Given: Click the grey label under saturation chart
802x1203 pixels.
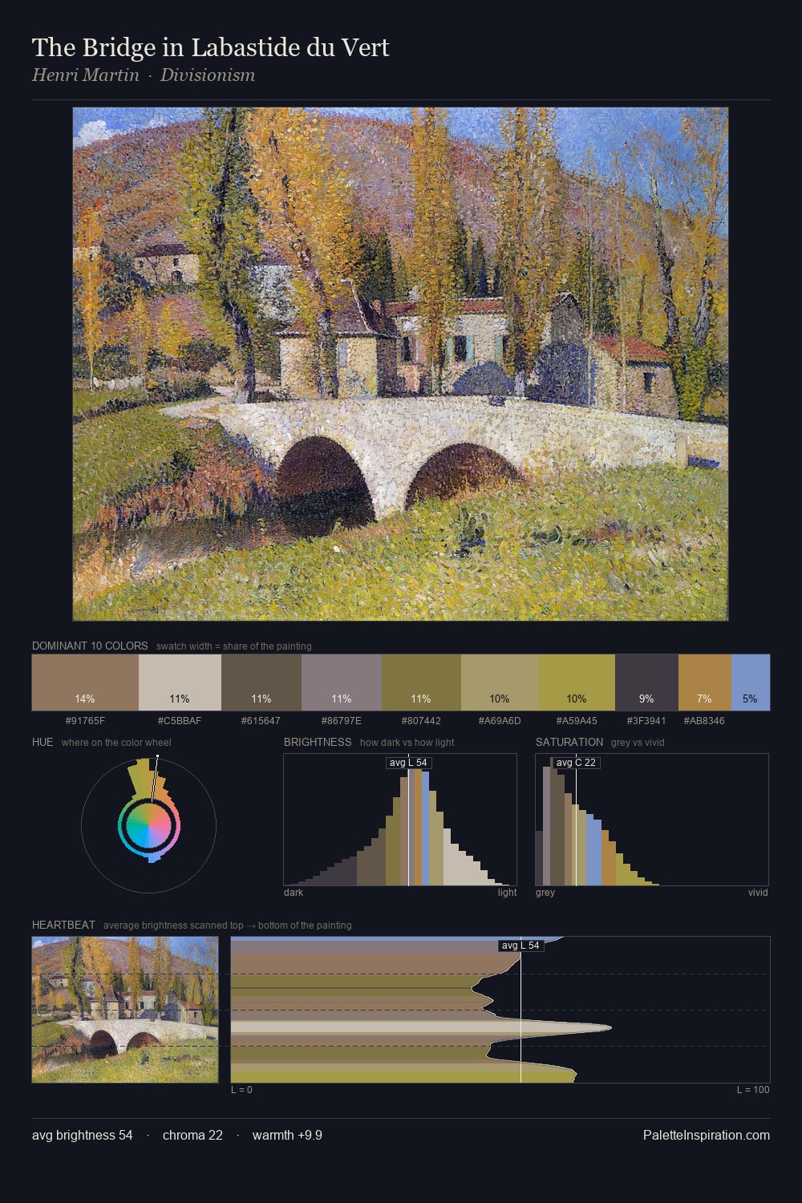Looking at the screenshot, I should tap(545, 893).
